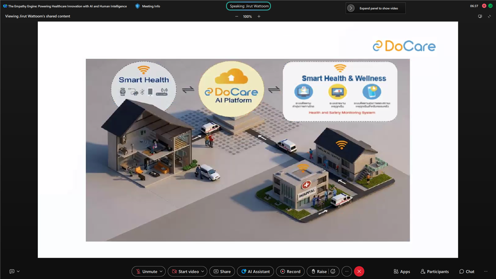Open Meeting Info shield icon

click(137, 6)
